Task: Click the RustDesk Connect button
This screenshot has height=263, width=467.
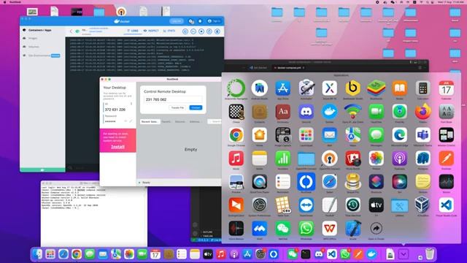Action: tap(196, 107)
